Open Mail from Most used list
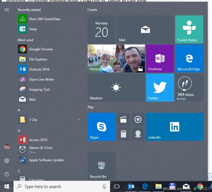 pyautogui.click(x=49, y=100)
